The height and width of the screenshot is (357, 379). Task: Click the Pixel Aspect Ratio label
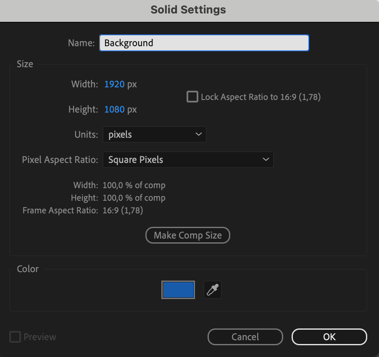pyautogui.click(x=60, y=160)
